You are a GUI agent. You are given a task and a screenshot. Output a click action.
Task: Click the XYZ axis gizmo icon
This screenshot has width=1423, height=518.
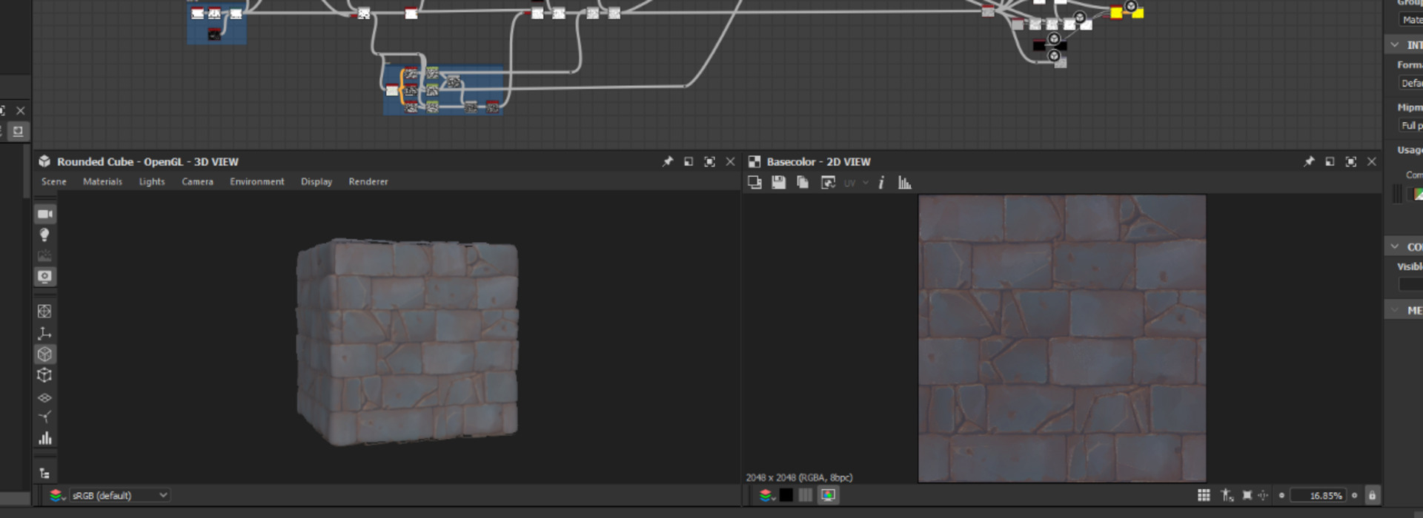pos(44,333)
